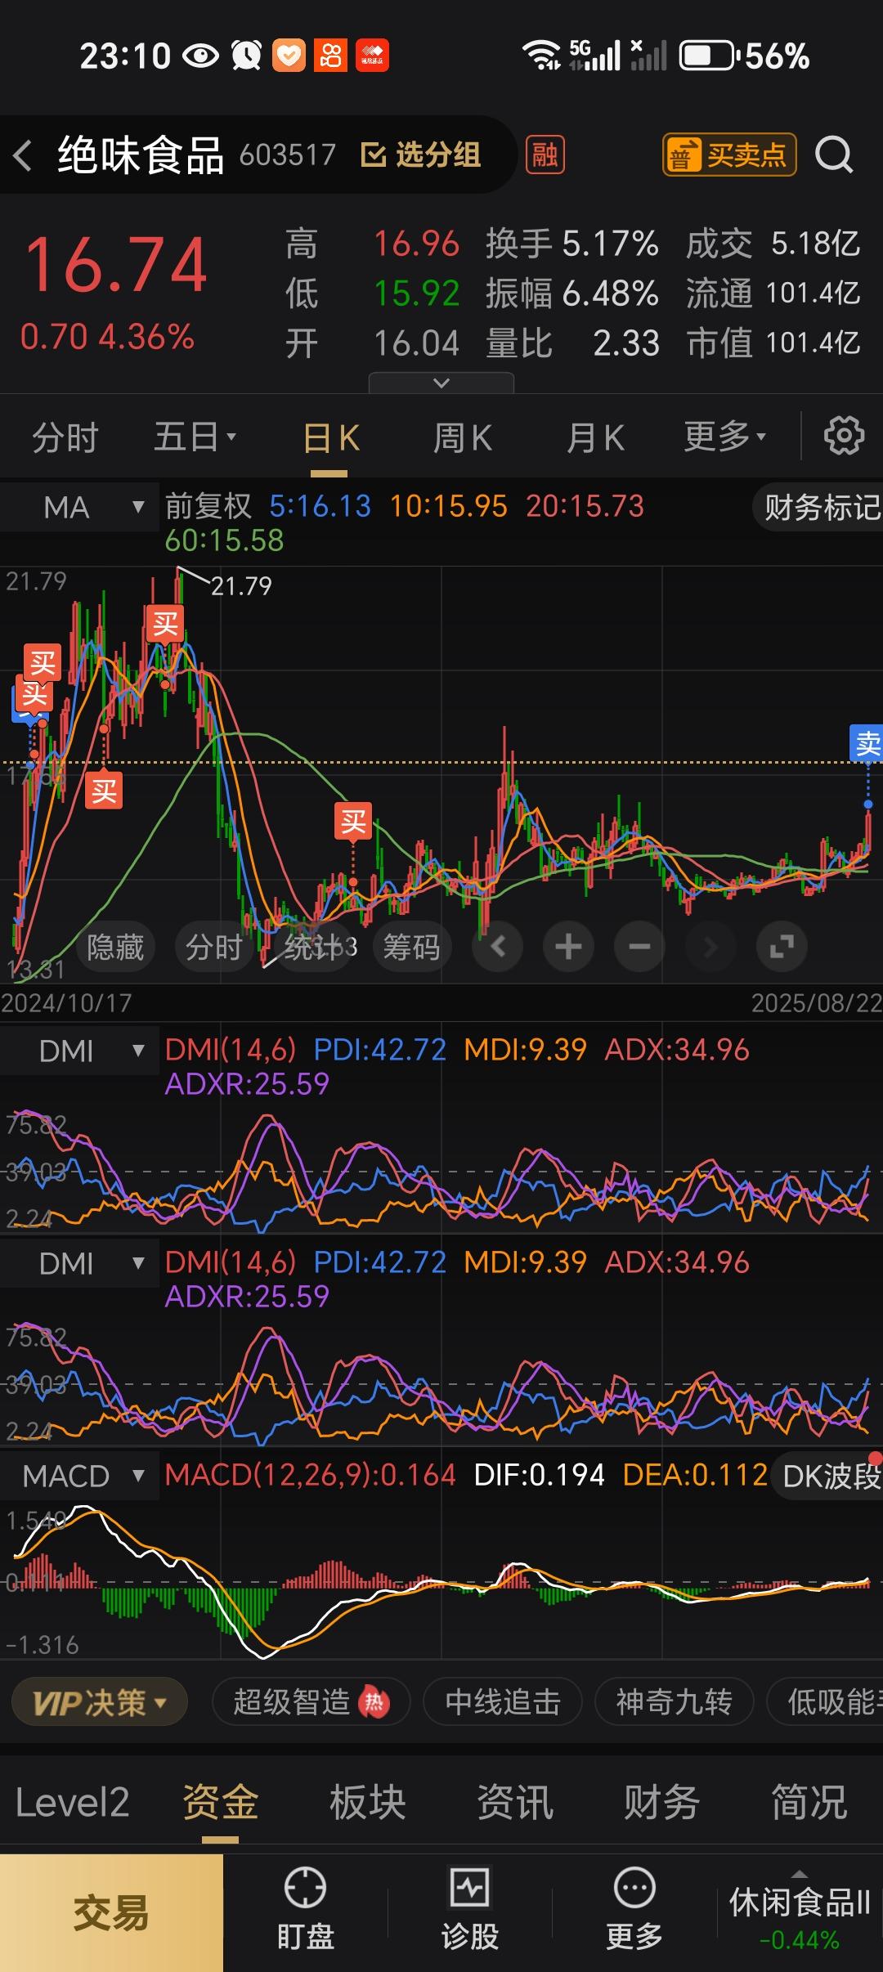The image size is (883, 1972).
Task: Tap the 5G signal strength icon
Action: pyautogui.click(x=594, y=56)
